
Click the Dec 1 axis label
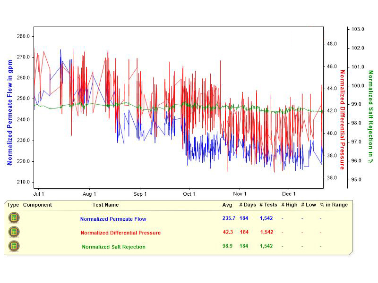(x=289, y=194)
